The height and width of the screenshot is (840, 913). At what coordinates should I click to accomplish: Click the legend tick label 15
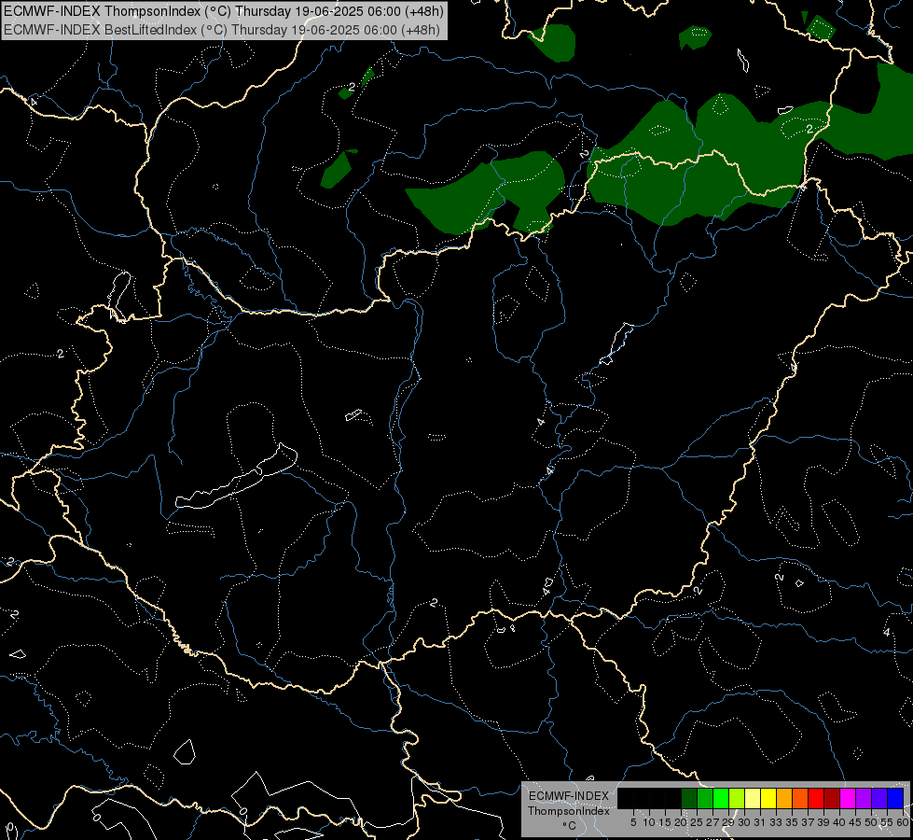coord(665,822)
